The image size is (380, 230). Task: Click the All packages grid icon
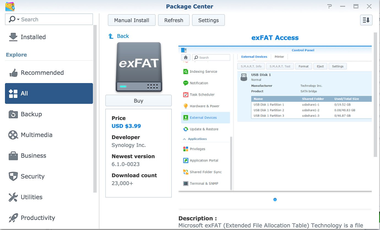click(13, 94)
